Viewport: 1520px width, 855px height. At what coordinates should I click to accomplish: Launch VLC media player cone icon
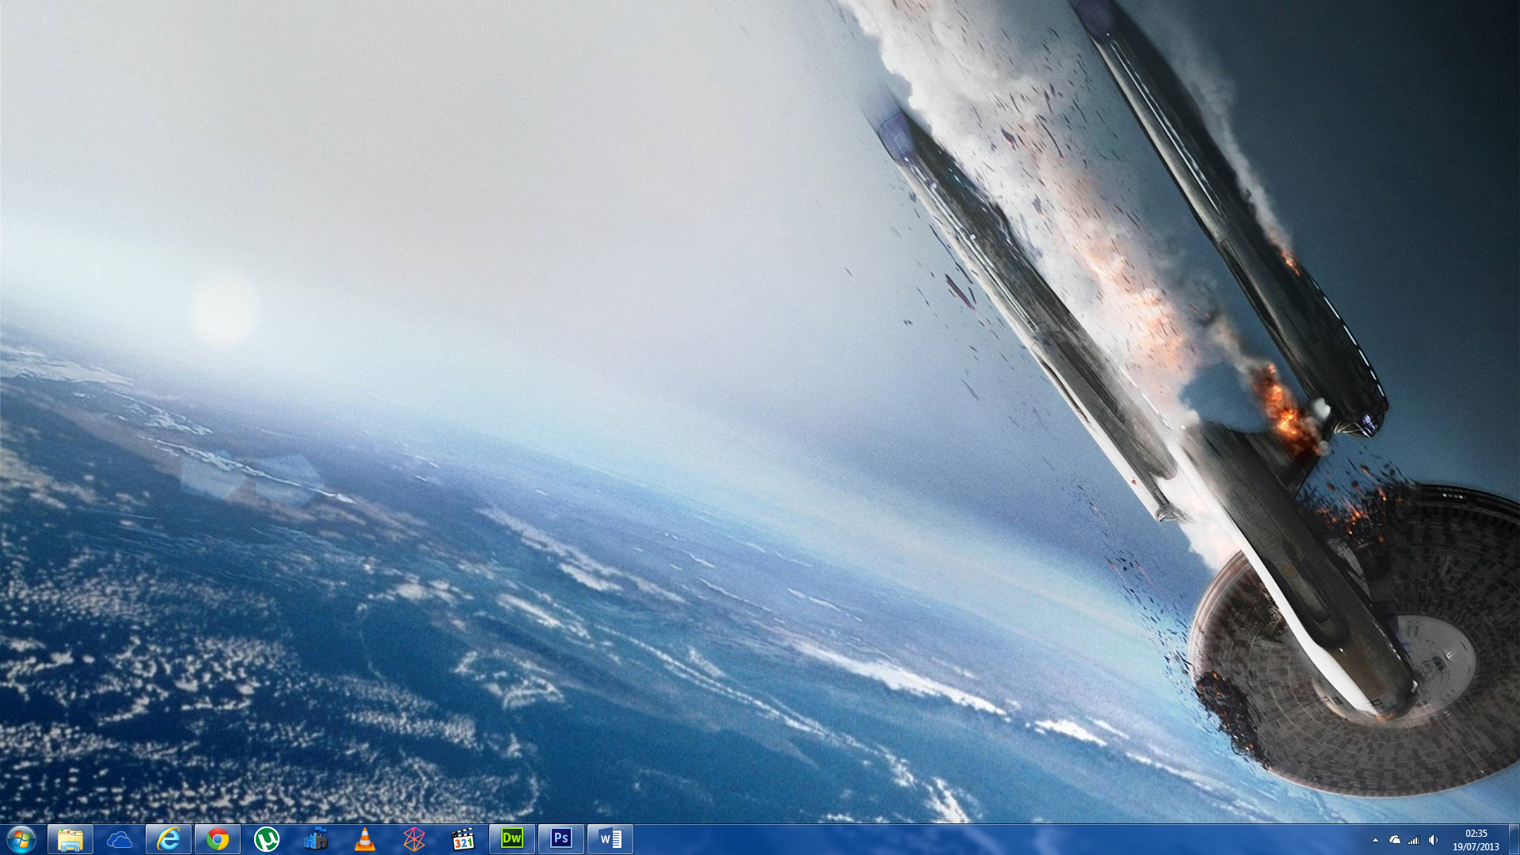click(x=365, y=839)
